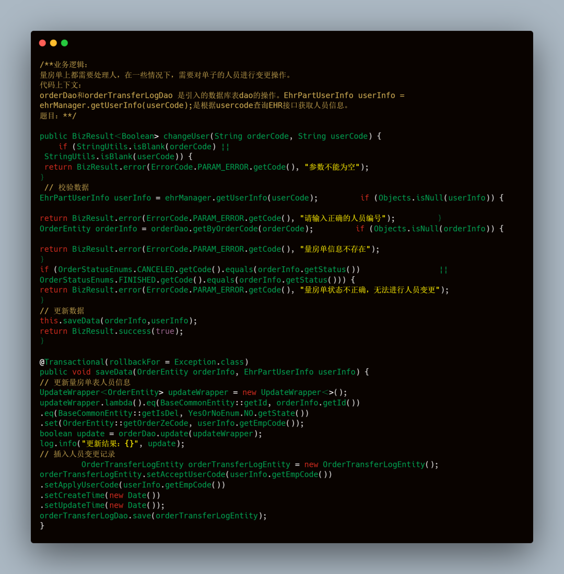This screenshot has width=564, height=574.
Task: Click the red close window dot
Action: pyautogui.click(x=42, y=43)
